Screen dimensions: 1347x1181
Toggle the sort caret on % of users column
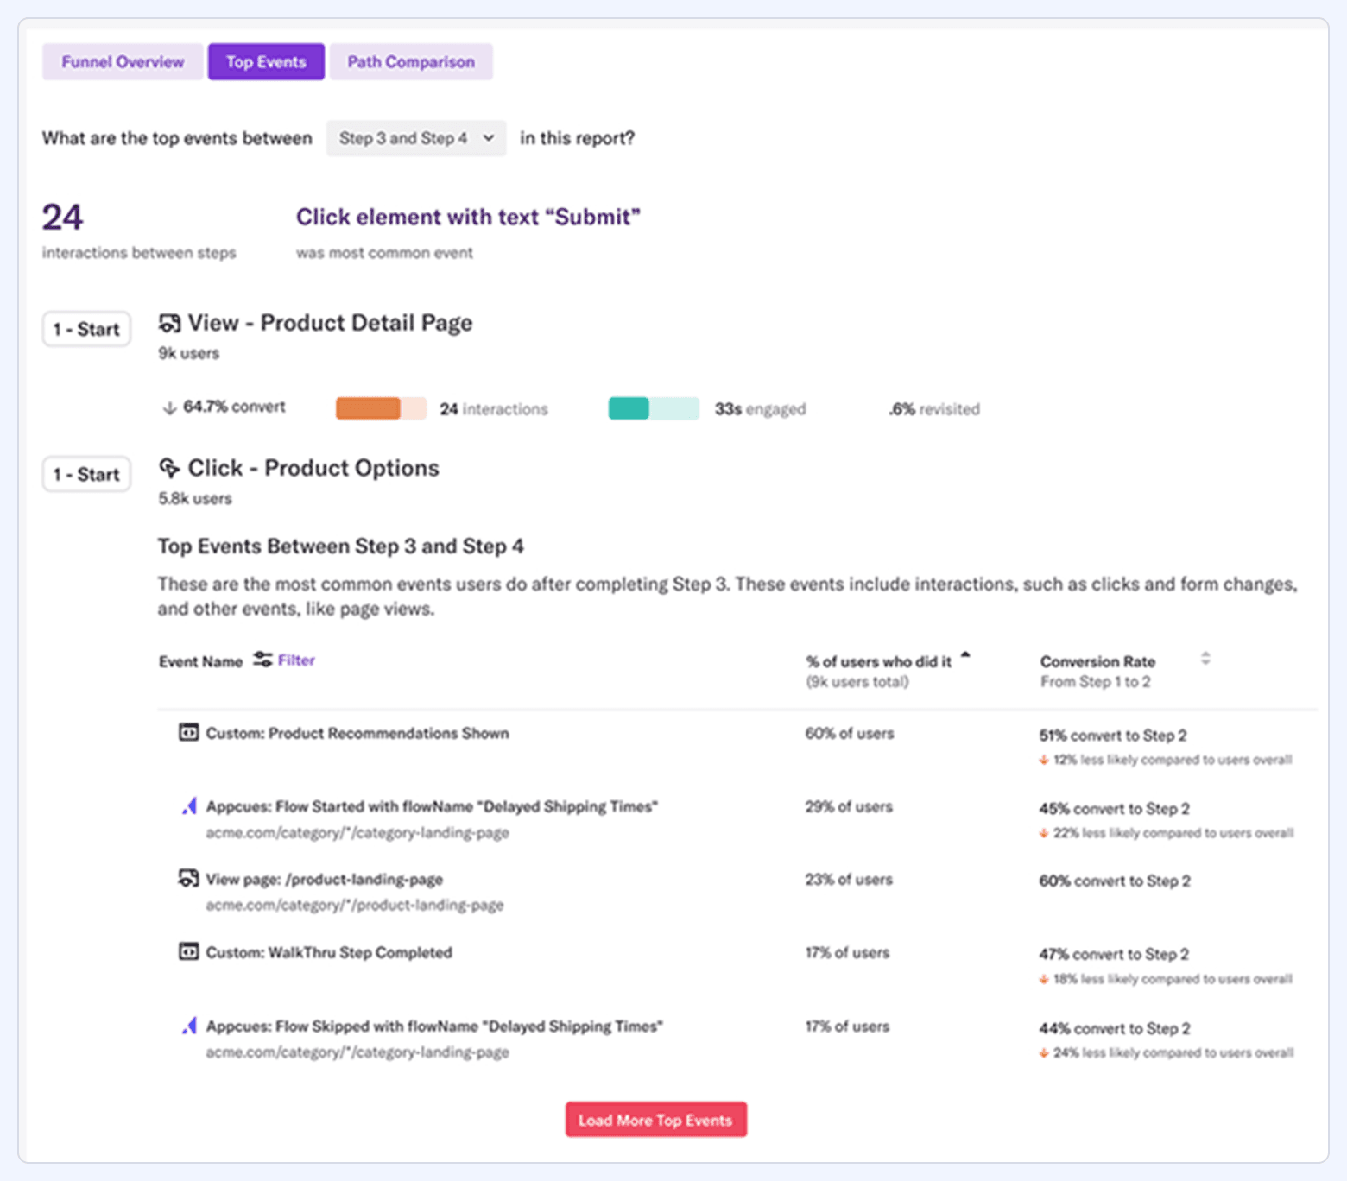tap(965, 654)
